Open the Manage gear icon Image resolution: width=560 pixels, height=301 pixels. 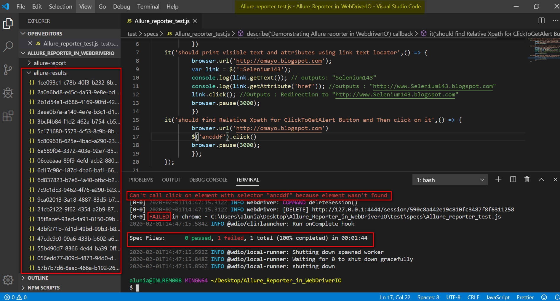pos(8,280)
